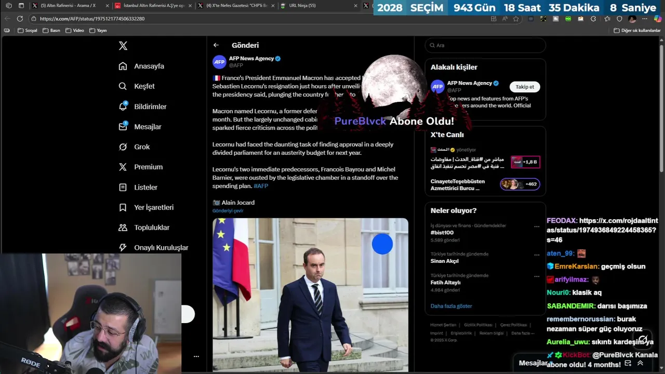The image size is (665, 374).
Task: Close the URL Ninja tab
Action: pyautogui.click(x=355, y=6)
